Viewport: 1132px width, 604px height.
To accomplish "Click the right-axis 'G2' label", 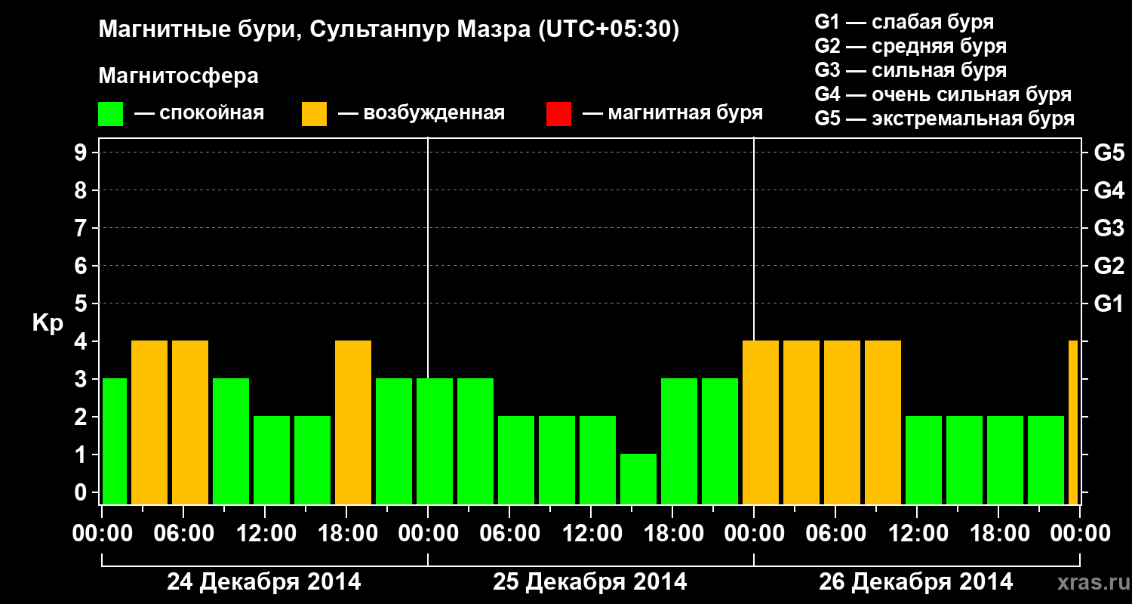I will coord(1109,266).
